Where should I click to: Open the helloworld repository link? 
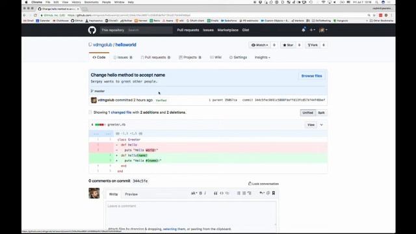click(x=125, y=45)
